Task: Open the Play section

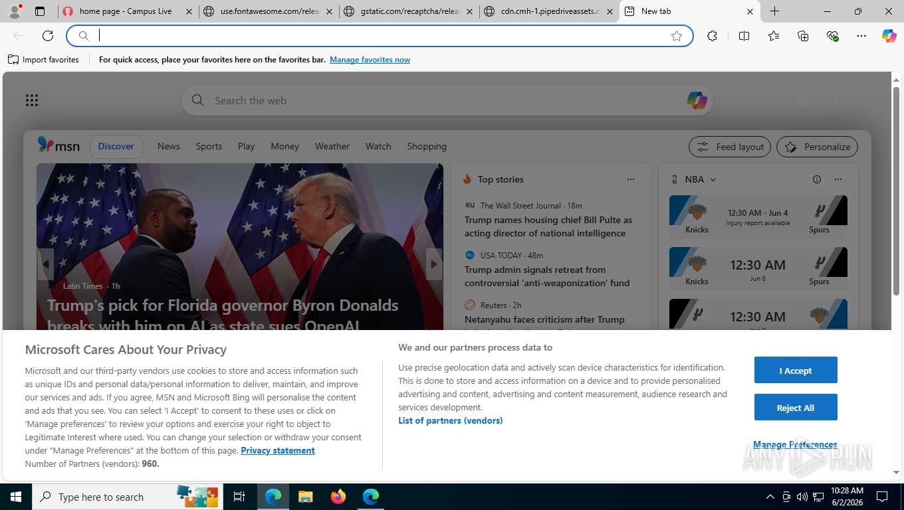Action: click(x=247, y=146)
